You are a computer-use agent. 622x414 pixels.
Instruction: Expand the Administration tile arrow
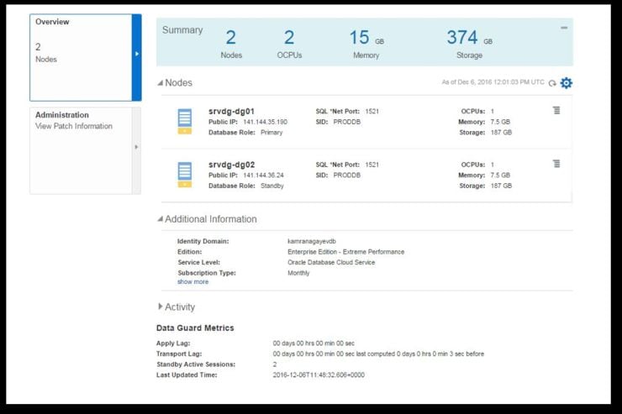(x=136, y=148)
